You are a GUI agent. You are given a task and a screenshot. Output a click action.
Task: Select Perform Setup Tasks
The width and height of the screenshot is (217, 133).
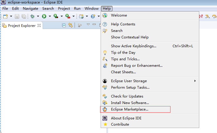[150, 87]
